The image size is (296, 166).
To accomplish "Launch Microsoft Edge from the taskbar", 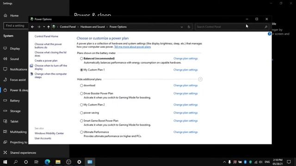I will [47, 162].
